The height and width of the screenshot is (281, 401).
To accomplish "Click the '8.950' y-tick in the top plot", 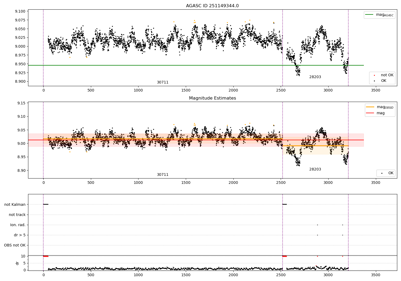I will tap(20, 64).
